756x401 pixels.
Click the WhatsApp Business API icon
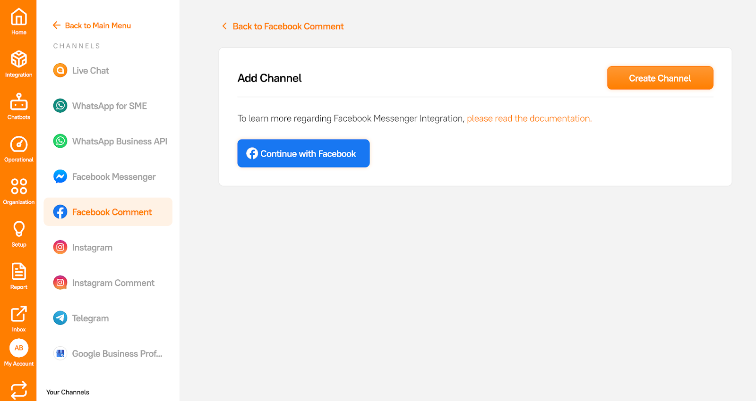tap(60, 141)
